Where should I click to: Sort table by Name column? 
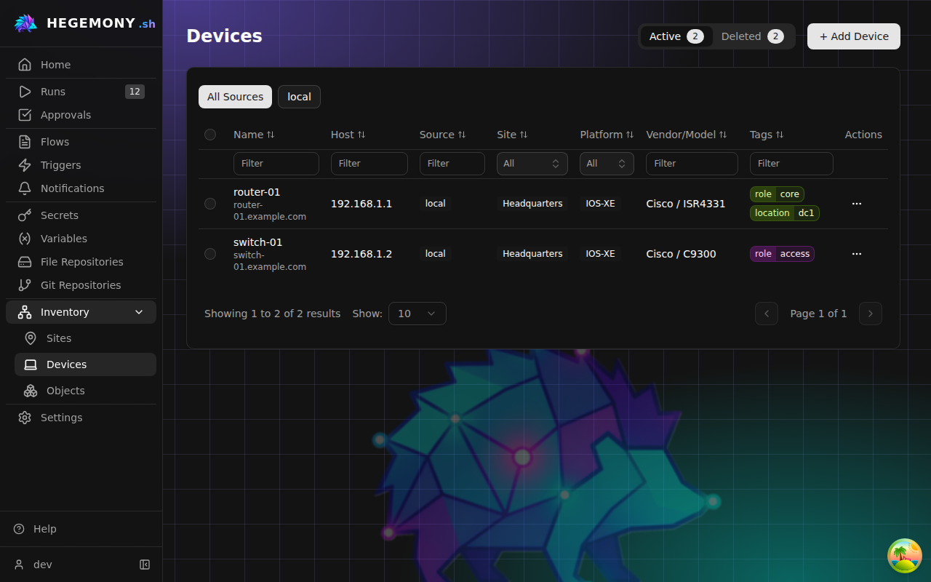coord(254,135)
